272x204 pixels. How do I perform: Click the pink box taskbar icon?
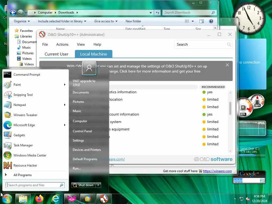click(72, 199)
